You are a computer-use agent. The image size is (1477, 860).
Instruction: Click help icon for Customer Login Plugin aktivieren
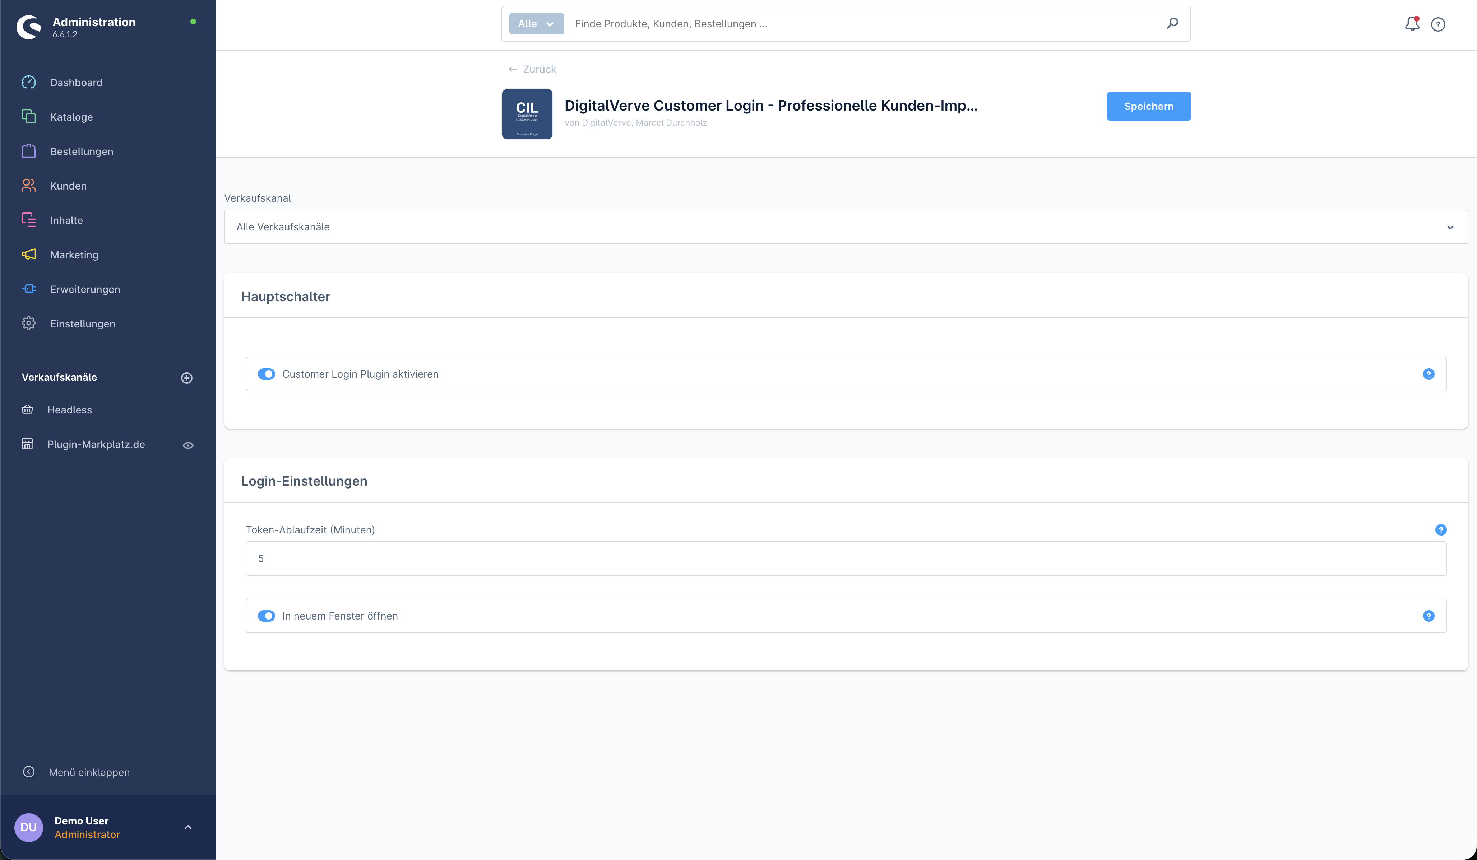(x=1429, y=374)
